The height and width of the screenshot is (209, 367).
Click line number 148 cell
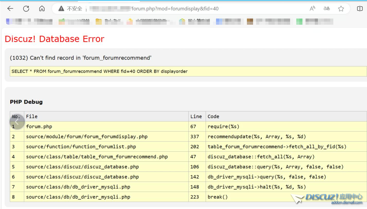[197, 187]
